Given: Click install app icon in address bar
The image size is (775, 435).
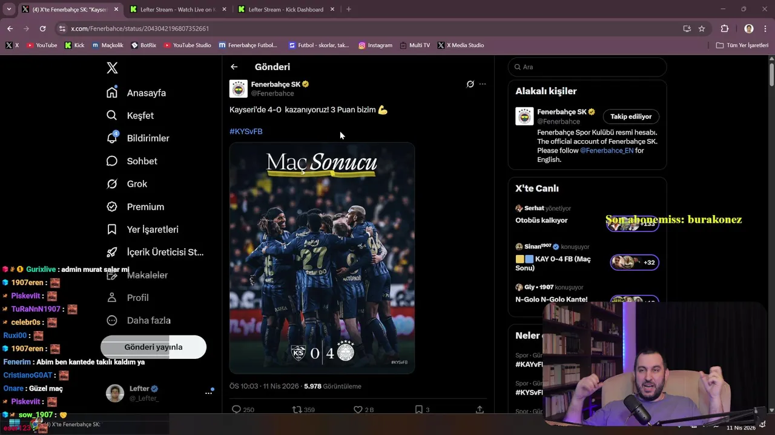Looking at the screenshot, I should pyautogui.click(x=687, y=28).
